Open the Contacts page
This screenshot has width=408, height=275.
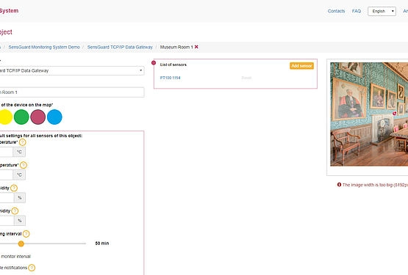pyautogui.click(x=336, y=11)
